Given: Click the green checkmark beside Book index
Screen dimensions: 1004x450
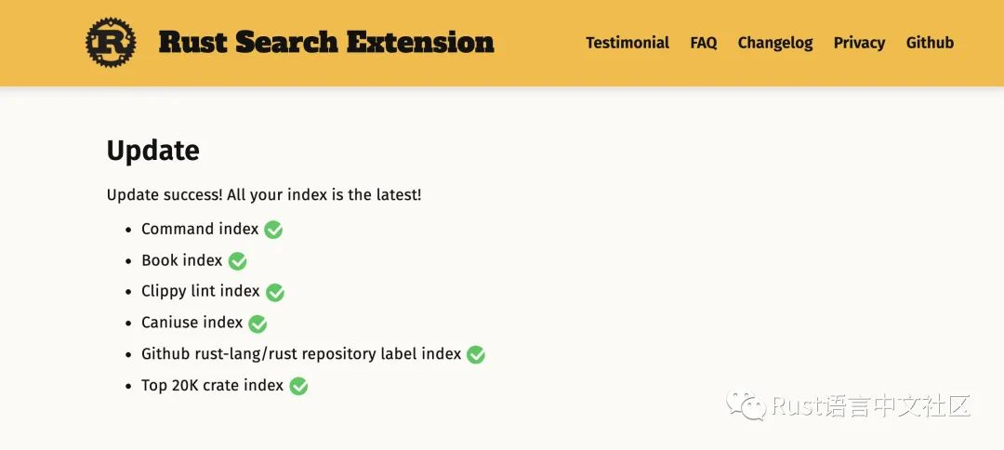Looking at the screenshot, I should point(237,261).
